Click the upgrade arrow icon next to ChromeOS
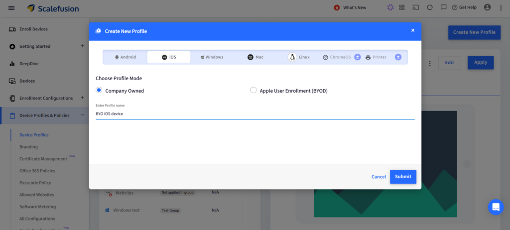 click(x=357, y=57)
